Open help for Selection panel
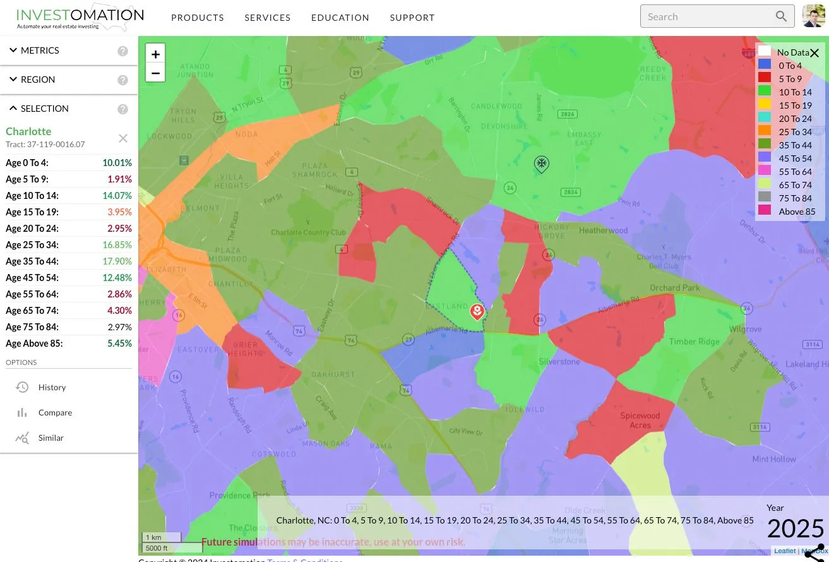Viewport: 829px width, 562px height. (x=122, y=109)
